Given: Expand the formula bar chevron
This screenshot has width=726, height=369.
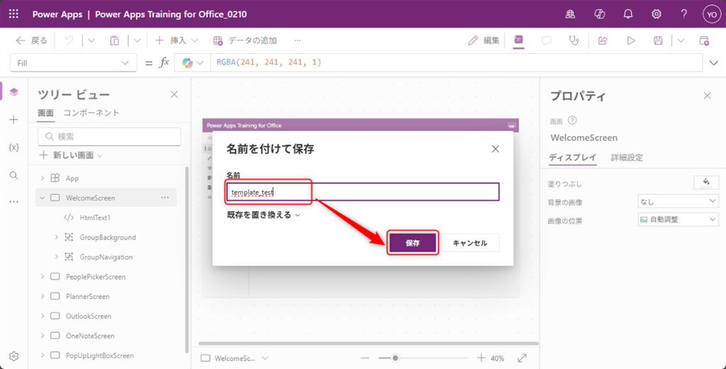Looking at the screenshot, I should [714, 63].
